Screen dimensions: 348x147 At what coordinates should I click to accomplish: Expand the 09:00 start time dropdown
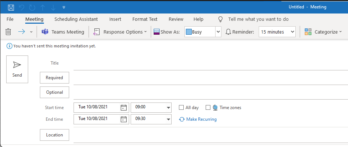coord(168,108)
